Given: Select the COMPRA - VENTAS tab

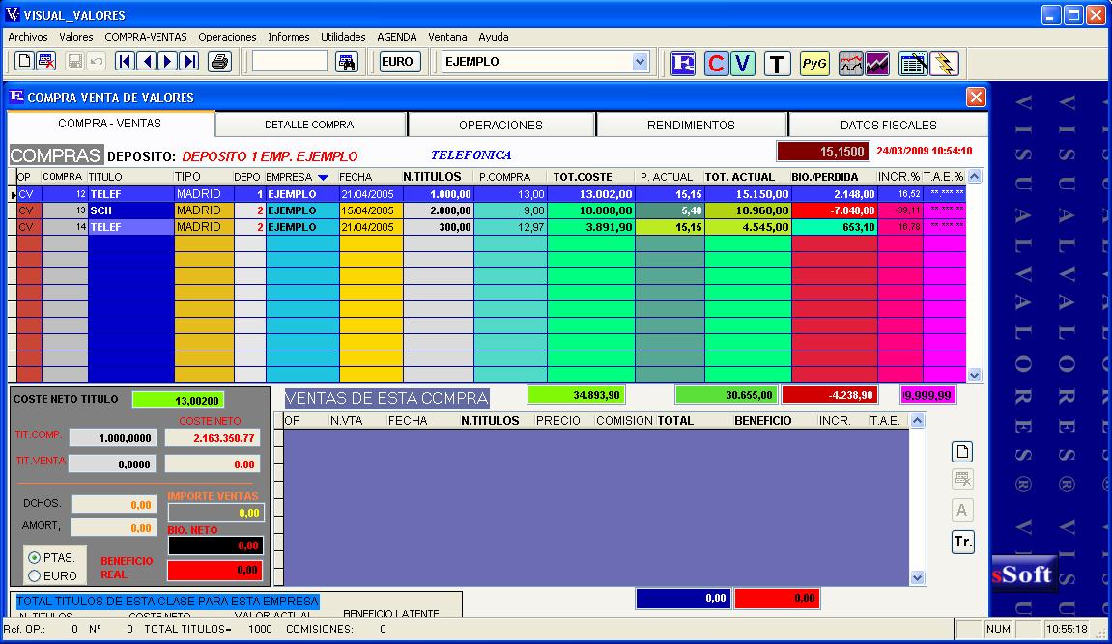Looking at the screenshot, I should (x=110, y=124).
